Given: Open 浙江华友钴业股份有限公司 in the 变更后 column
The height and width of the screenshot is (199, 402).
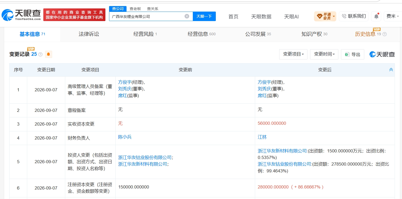Looking at the screenshot, I should (x=285, y=164).
